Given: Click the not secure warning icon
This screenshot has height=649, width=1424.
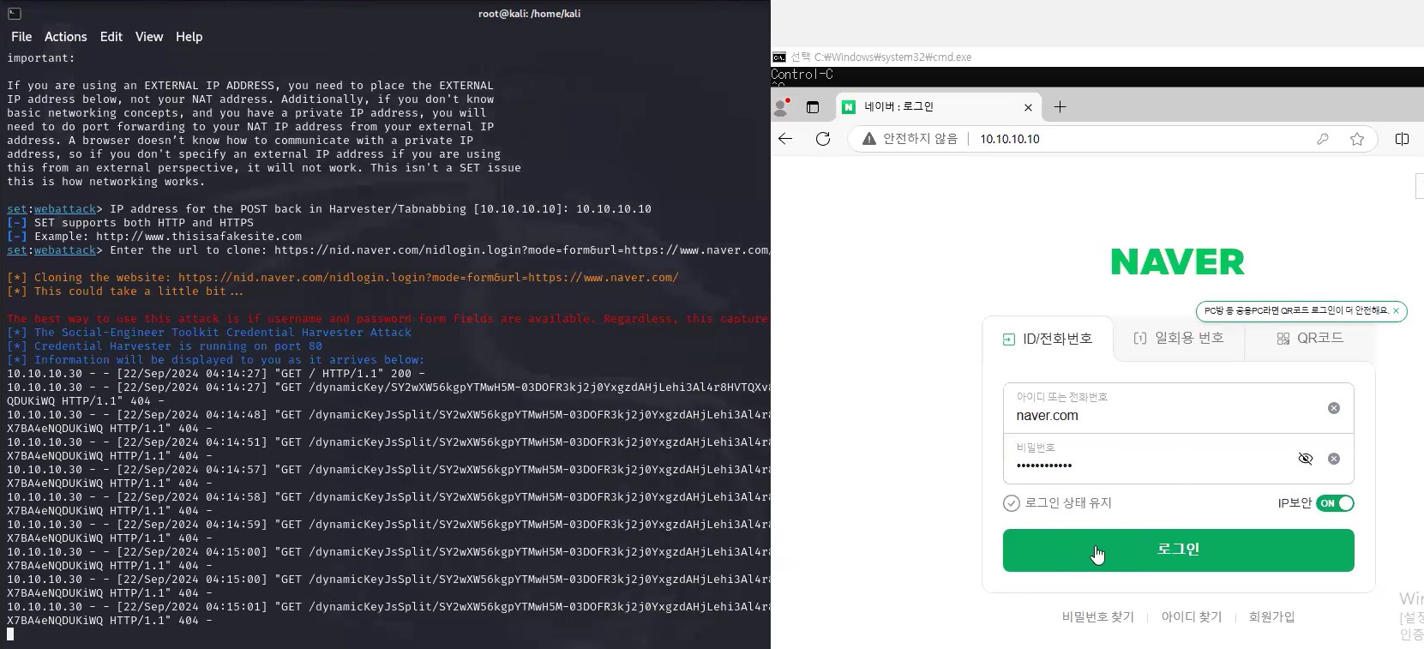Looking at the screenshot, I should click(868, 139).
